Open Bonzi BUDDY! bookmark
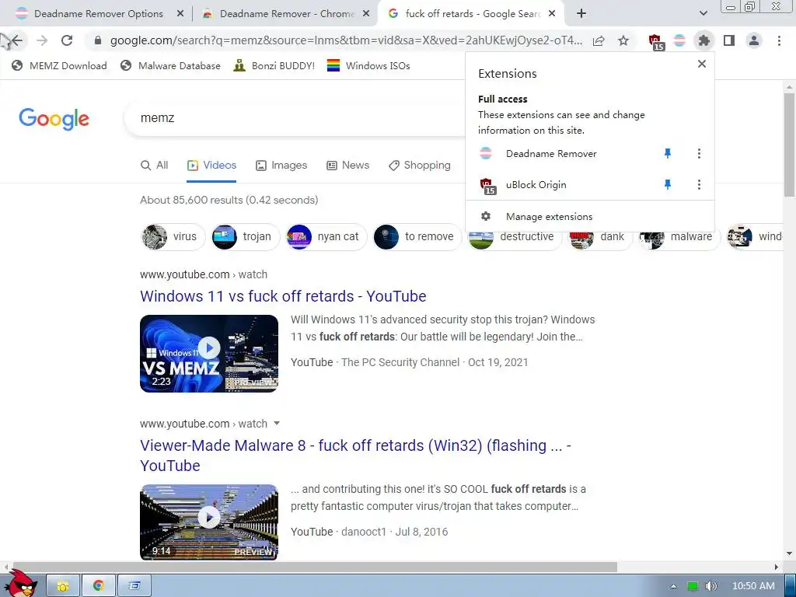 tap(274, 65)
